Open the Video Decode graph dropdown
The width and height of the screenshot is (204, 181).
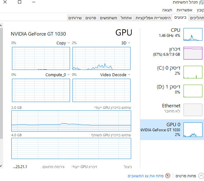pyautogui.click(x=129, y=75)
